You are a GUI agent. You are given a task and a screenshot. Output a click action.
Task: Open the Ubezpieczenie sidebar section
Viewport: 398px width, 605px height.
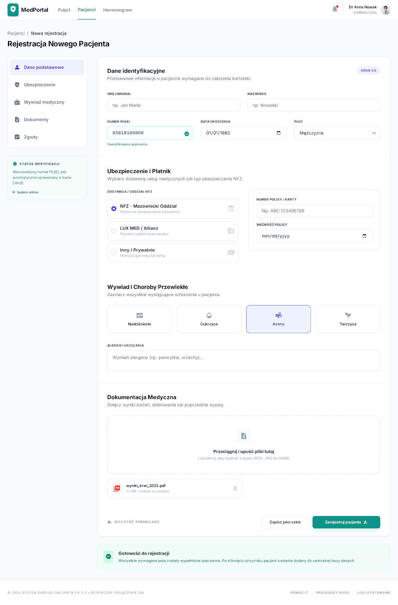pyautogui.click(x=47, y=85)
